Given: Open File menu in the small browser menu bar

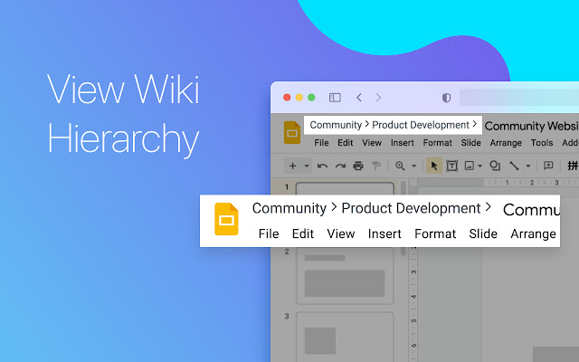Looking at the screenshot, I should tap(321, 143).
